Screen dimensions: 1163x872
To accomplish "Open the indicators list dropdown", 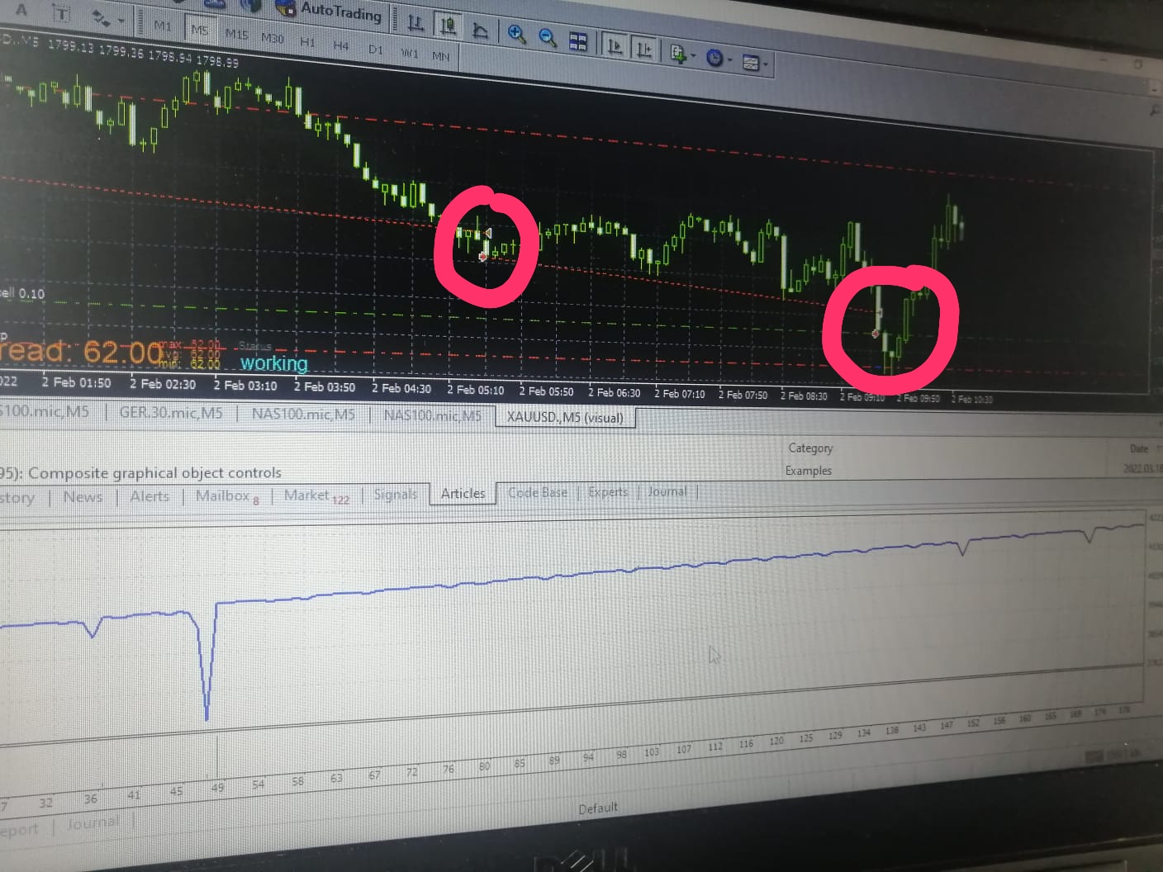I will 682,54.
